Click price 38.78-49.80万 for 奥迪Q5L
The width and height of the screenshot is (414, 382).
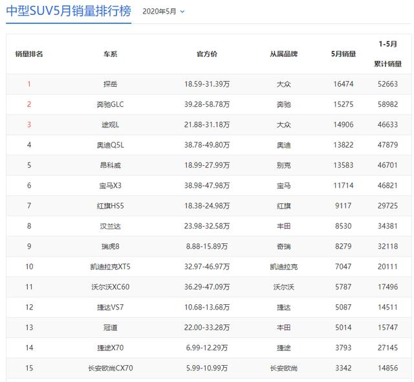coord(207,145)
